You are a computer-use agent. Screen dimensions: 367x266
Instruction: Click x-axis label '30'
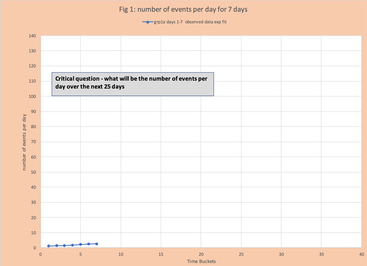pyautogui.click(x=281, y=254)
